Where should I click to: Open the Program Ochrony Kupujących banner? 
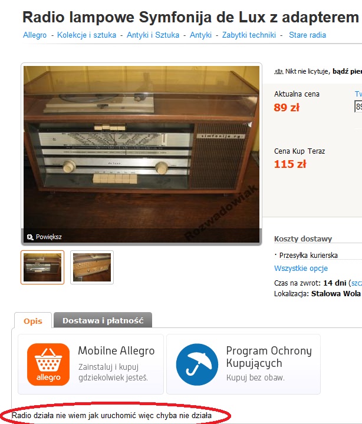[243, 365]
